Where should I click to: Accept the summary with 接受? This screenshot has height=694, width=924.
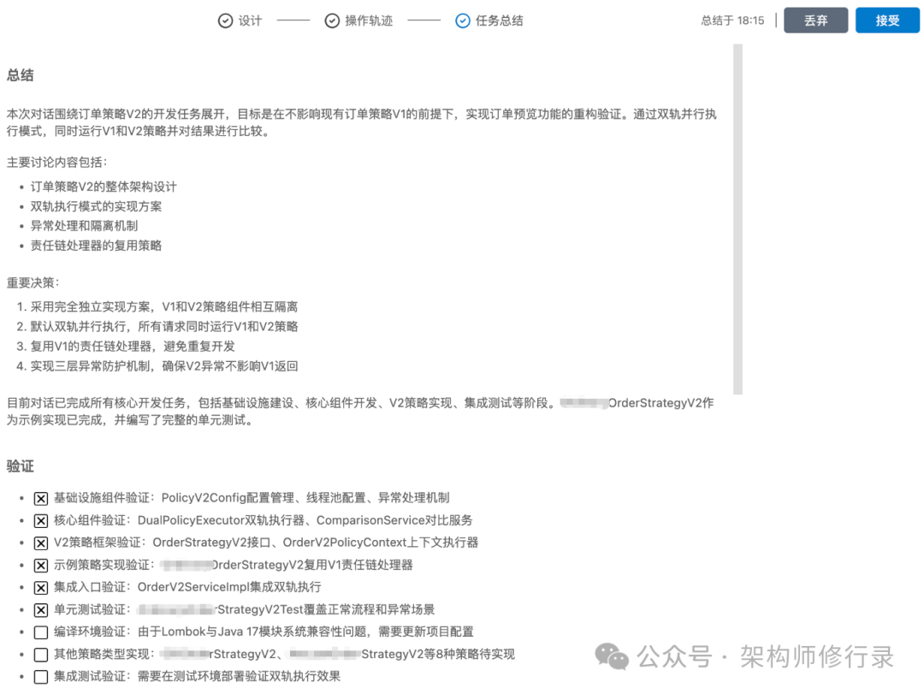tap(887, 21)
